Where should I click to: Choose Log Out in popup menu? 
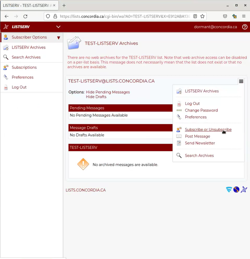pyautogui.click(x=192, y=104)
